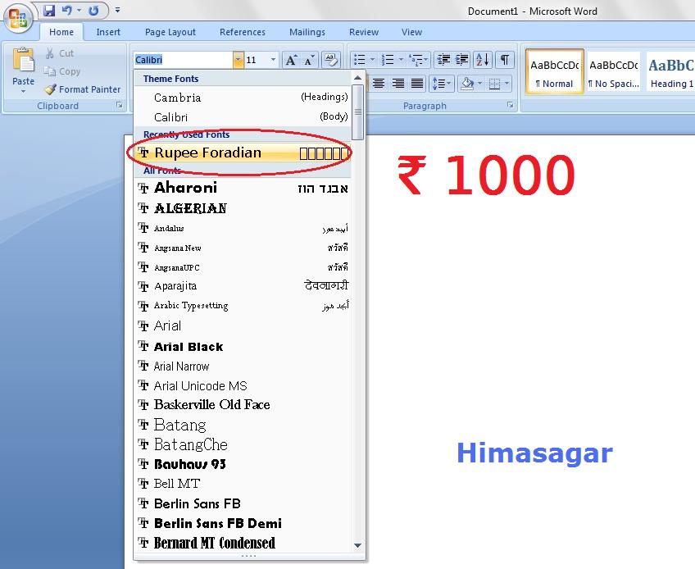
Task: Click font list scroll down arrow
Action: 358,545
